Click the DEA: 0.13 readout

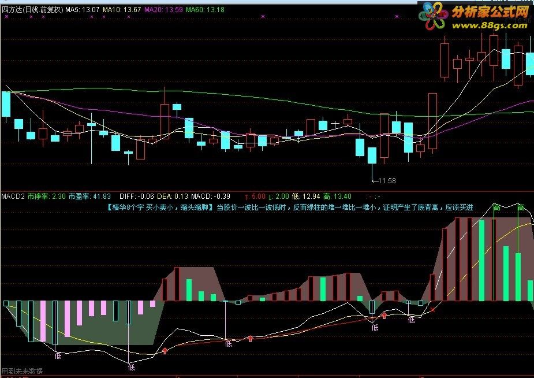(x=173, y=197)
